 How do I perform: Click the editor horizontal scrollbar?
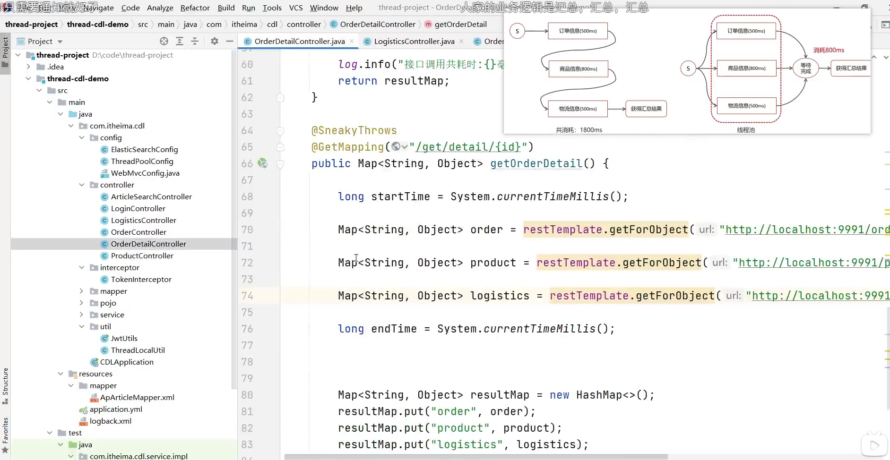tap(476, 457)
